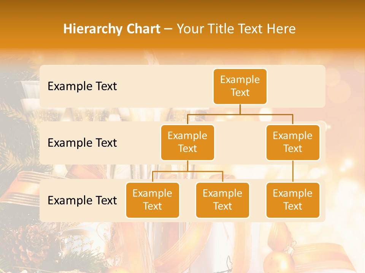
Task: Select the middle row's "Example Text" label
Action: click(x=82, y=143)
